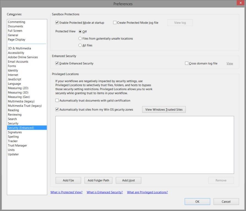Choose Files from potentially unsafe locations
The width and height of the screenshot is (246, 211).
click(80, 38)
